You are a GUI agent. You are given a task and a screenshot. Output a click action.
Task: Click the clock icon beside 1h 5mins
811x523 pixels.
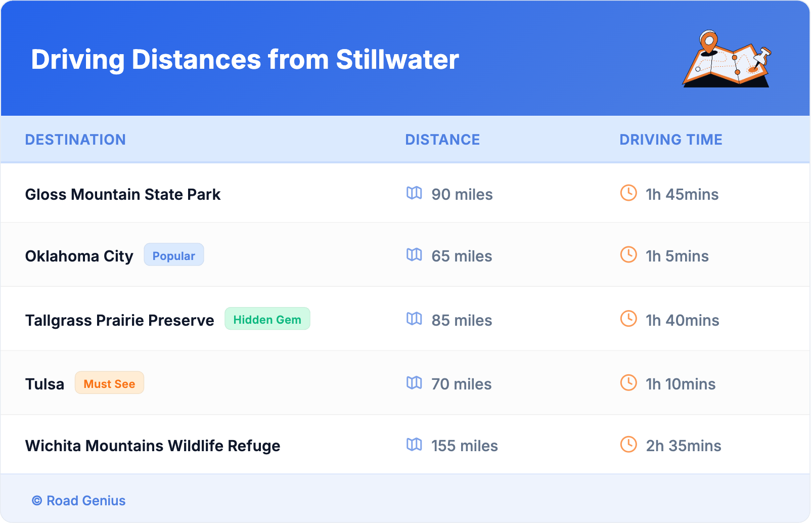tap(628, 254)
